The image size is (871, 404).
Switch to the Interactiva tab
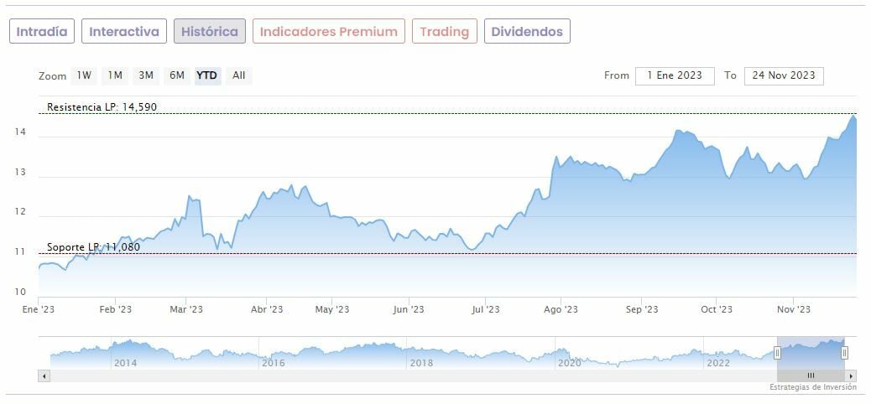click(x=124, y=32)
